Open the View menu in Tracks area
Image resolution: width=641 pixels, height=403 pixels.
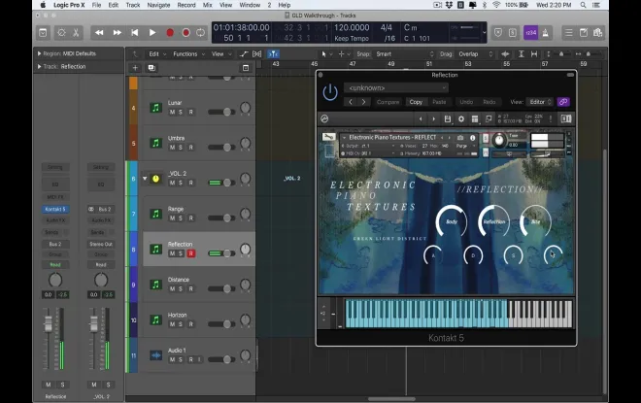click(221, 54)
